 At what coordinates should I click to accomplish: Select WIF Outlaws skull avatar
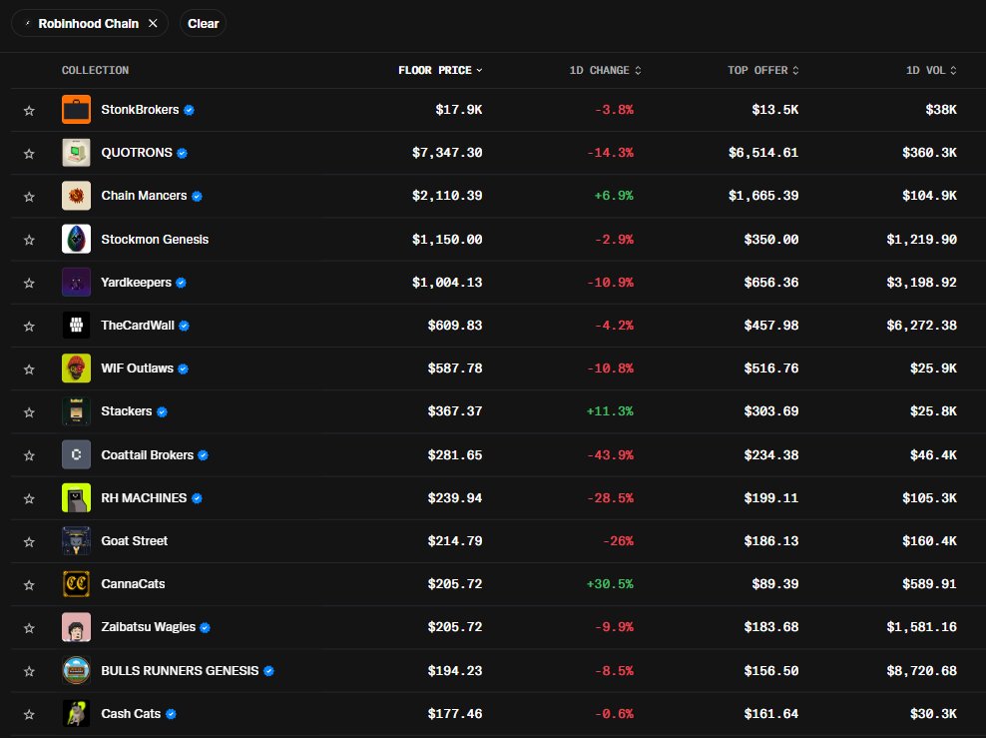76,369
